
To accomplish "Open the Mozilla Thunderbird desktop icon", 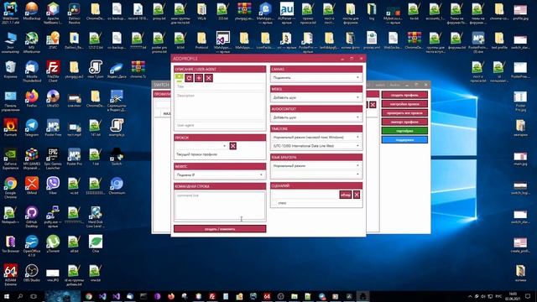I will (x=32, y=71).
